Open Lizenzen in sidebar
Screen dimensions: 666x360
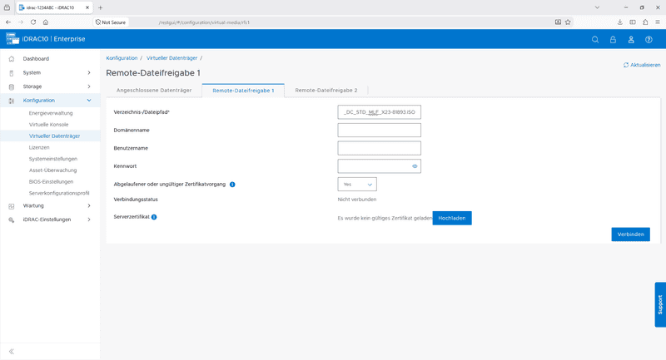tap(39, 147)
